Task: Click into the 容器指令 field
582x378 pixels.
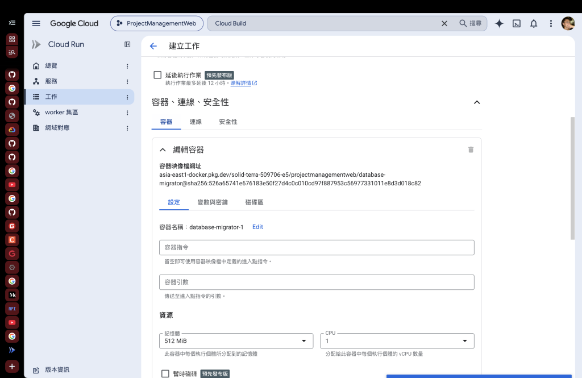Action: tap(317, 248)
